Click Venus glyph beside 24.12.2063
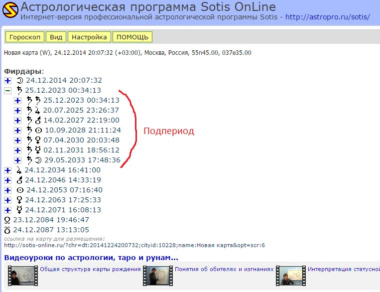Screen dimensions: 380x292 (x=19, y=200)
